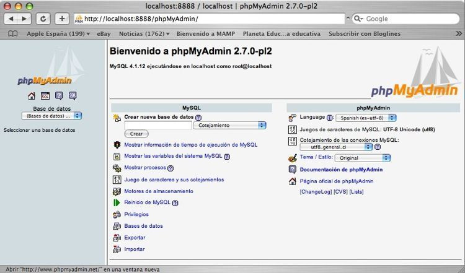Click the Crear button
The height and width of the screenshot is (273, 465).
(x=136, y=134)
